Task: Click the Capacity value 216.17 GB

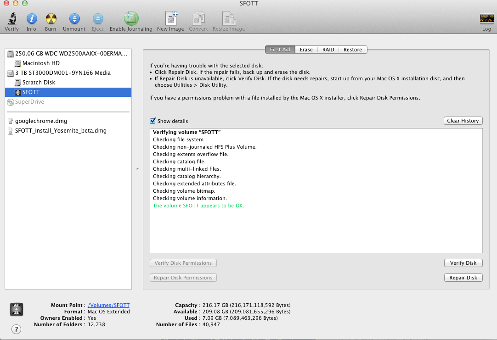Action: coord(246,305)
